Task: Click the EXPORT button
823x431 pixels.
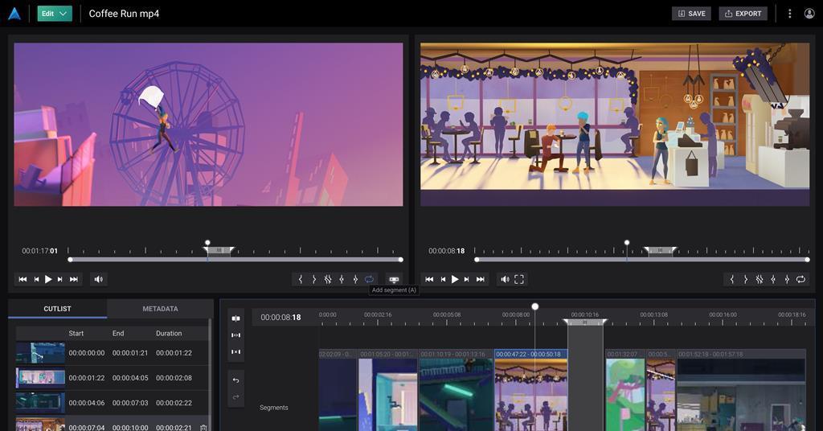Action: click(x=743, y=14)
